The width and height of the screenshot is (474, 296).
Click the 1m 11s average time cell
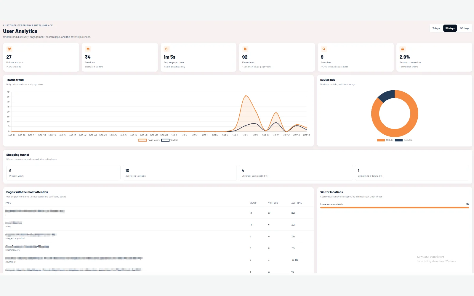tap(294, 260)
